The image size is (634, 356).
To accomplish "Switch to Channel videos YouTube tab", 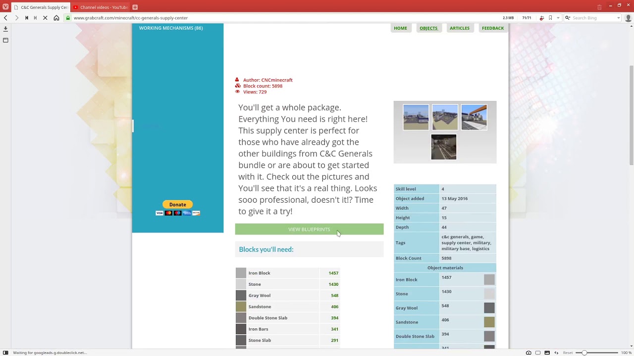I will [101, 7].
